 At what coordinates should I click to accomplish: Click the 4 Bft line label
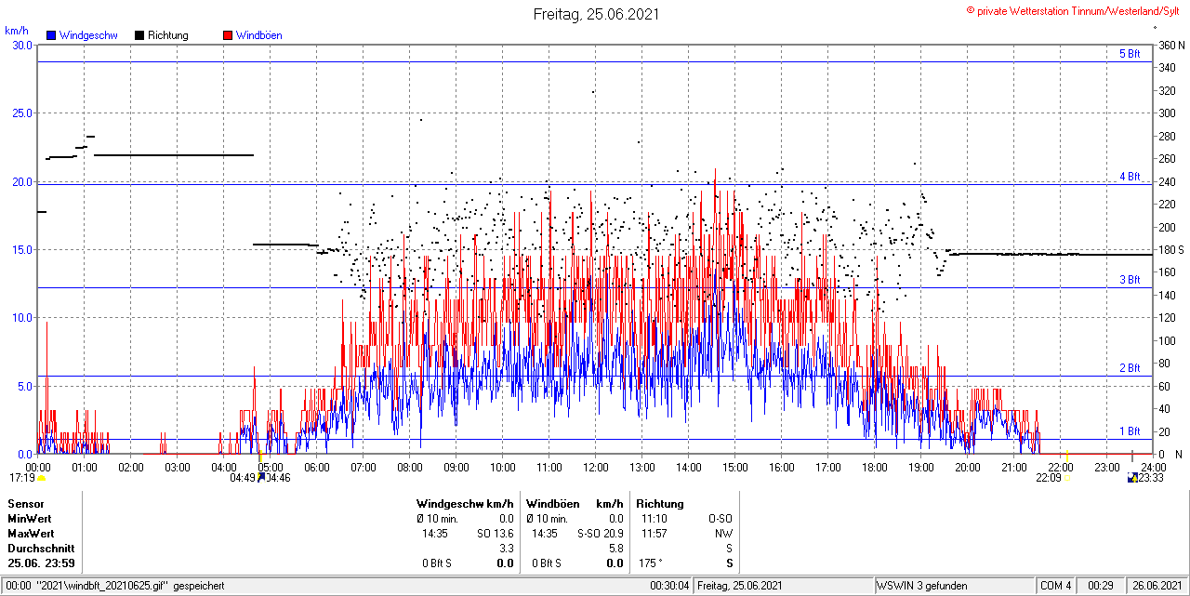pos(1130,177)
